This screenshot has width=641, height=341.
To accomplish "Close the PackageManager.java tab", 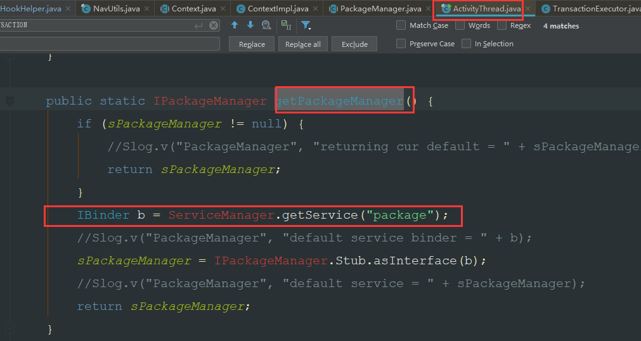I will 428,9.
